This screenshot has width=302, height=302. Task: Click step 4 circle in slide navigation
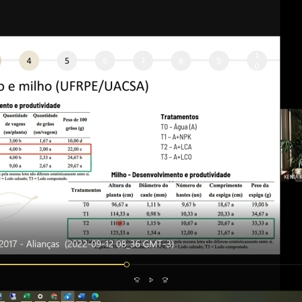pyautogui.click(x=29, y=60)
